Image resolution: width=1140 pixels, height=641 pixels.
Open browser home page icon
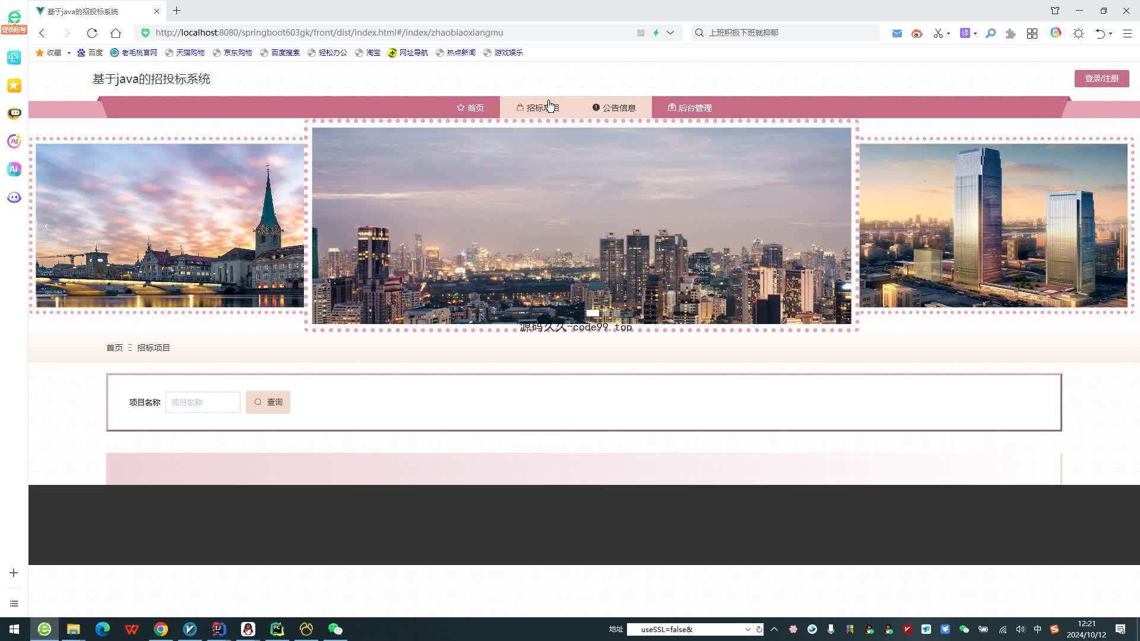coord(116,33)
